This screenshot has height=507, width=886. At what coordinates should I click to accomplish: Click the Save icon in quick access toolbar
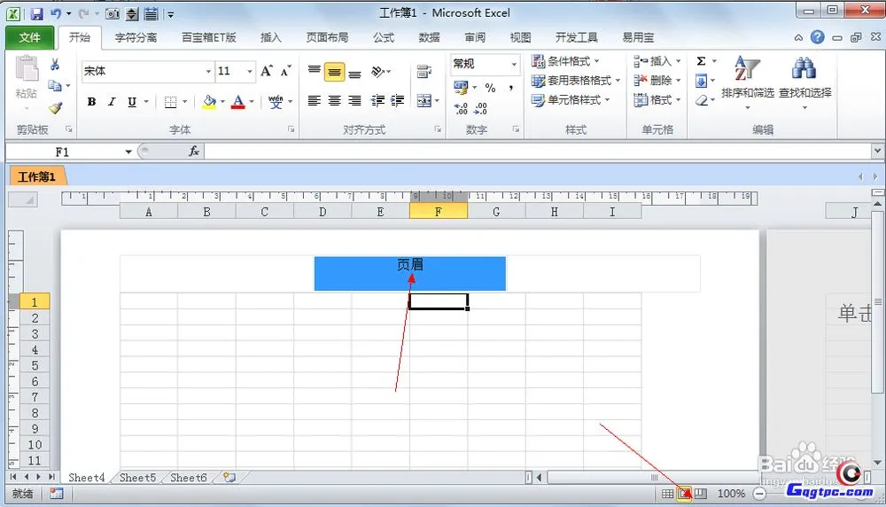tap(36, 14)
